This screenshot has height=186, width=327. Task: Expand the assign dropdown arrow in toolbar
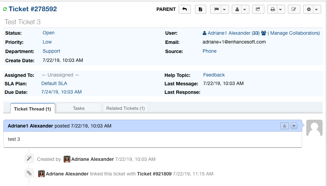pos(245,10)
